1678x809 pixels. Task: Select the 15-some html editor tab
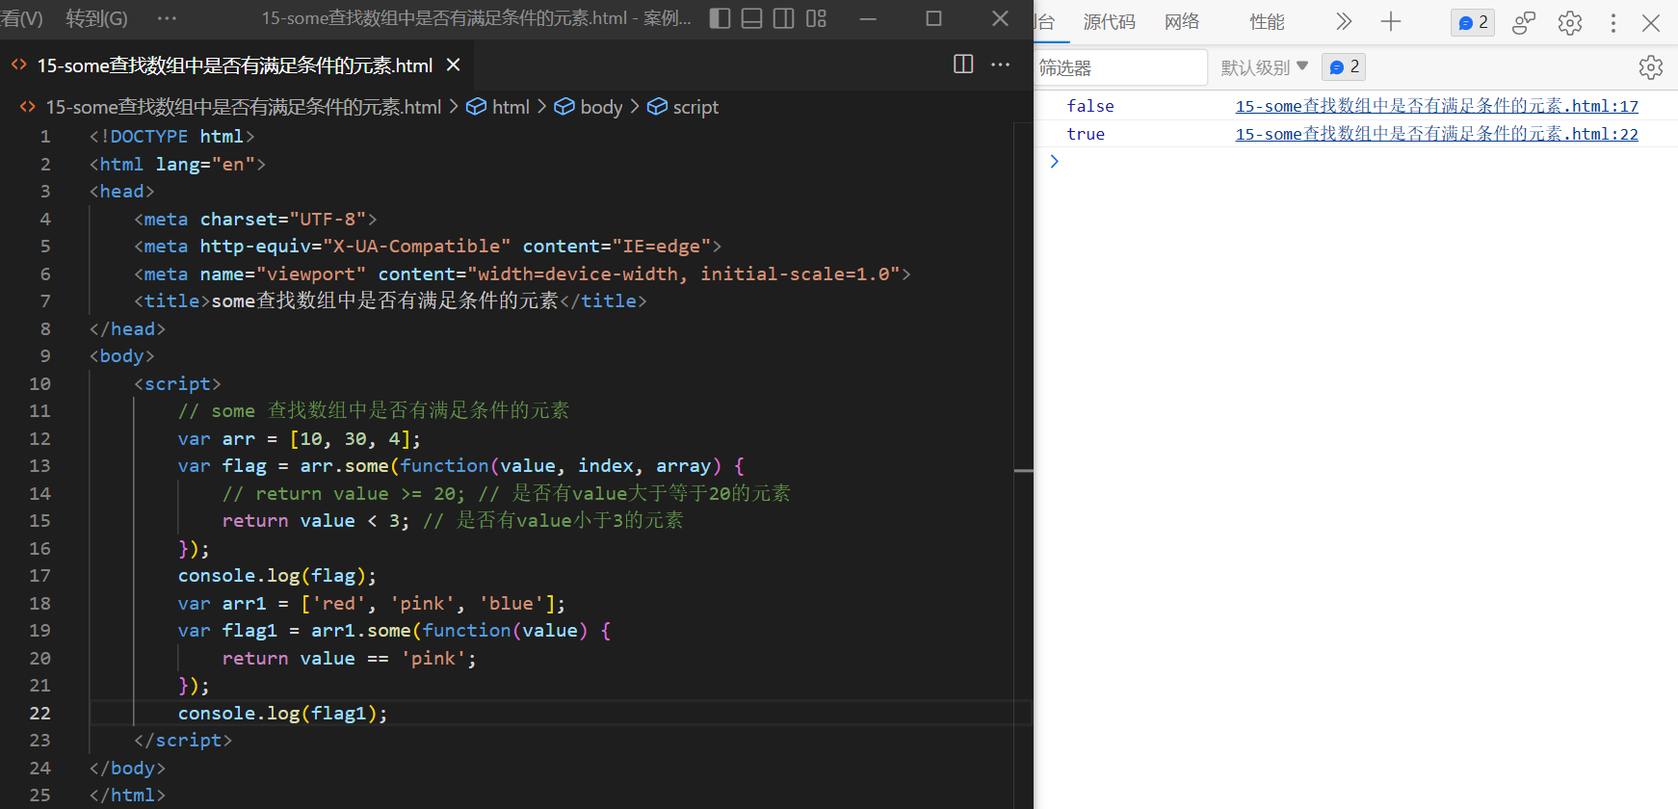tap(237, 65)
